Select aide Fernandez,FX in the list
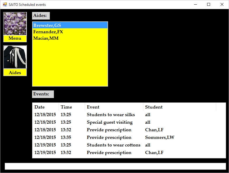 pos(48,32)
